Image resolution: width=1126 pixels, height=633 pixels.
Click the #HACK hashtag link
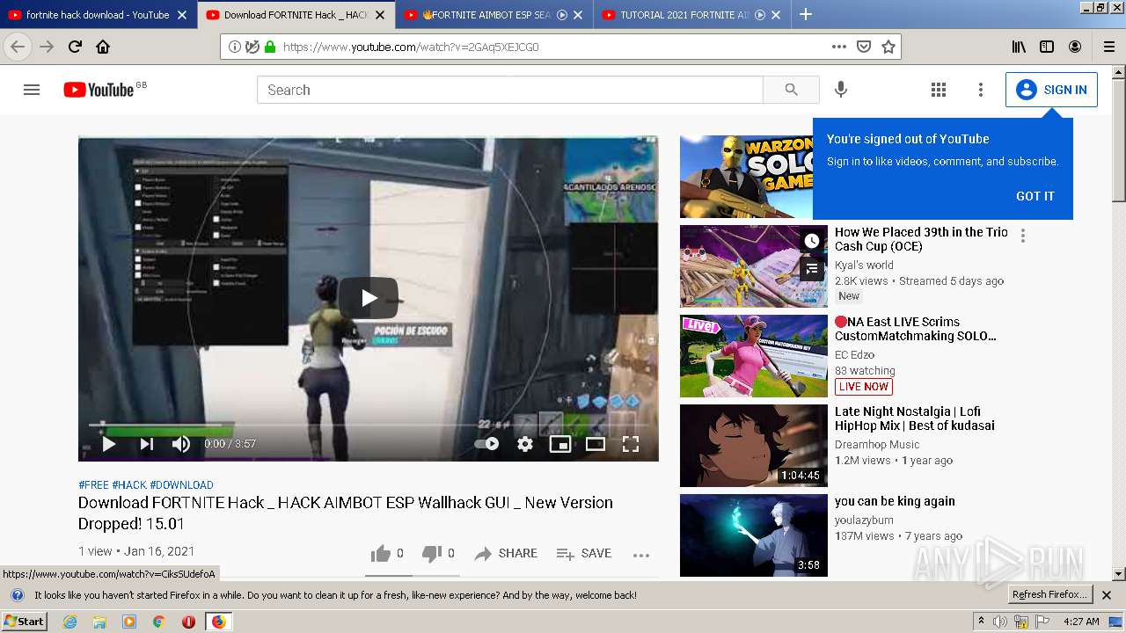pos(129,484)
